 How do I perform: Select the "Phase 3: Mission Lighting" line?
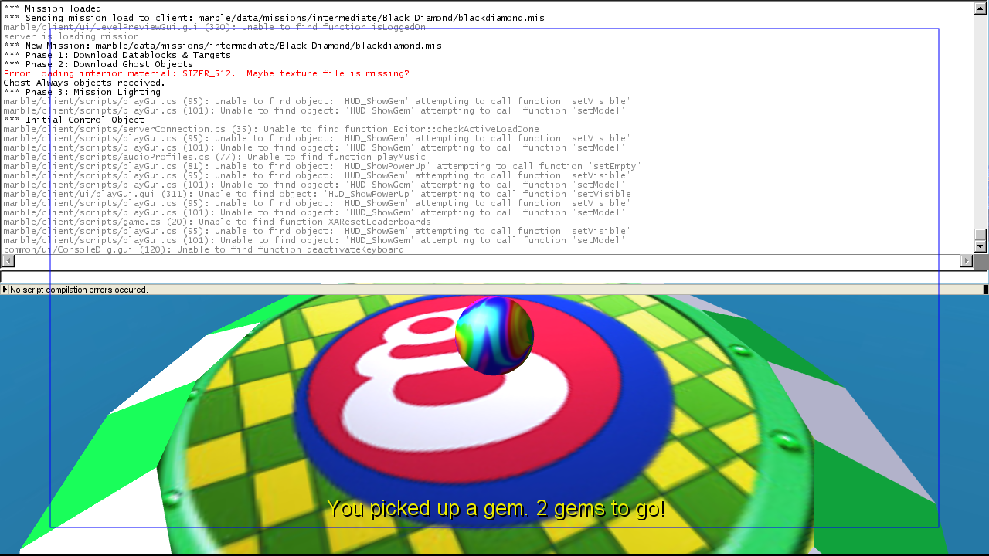point(82,92)
